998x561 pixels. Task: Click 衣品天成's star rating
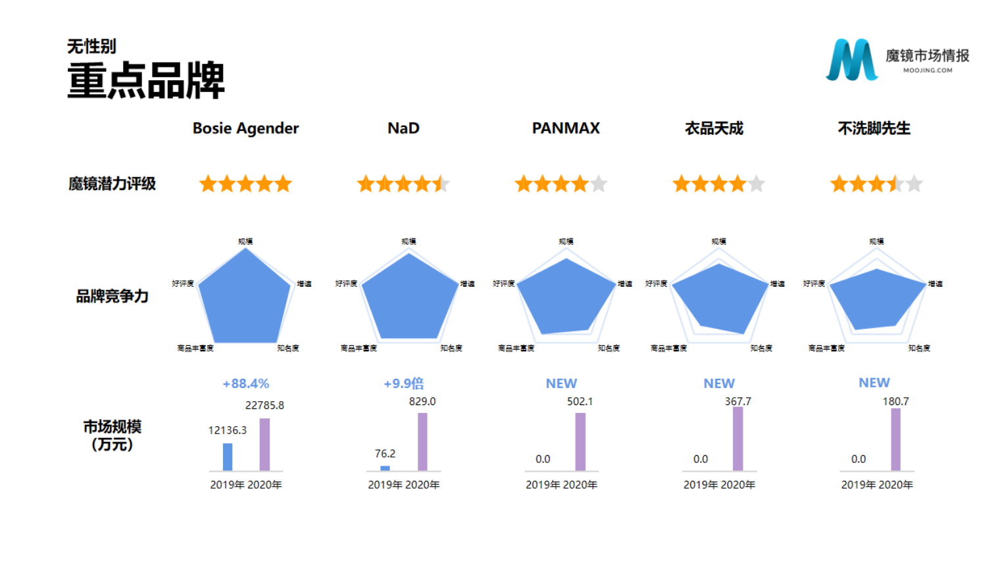718,183
